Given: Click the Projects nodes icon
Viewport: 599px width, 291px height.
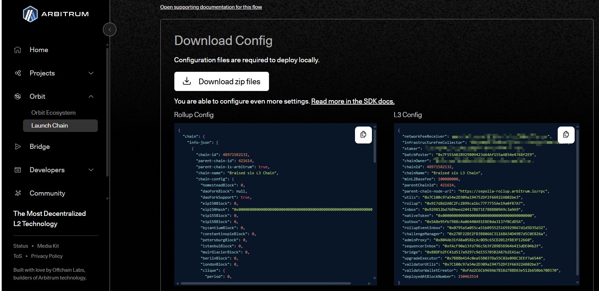Looking at the screenshot, I should click(x=18, y=73).
